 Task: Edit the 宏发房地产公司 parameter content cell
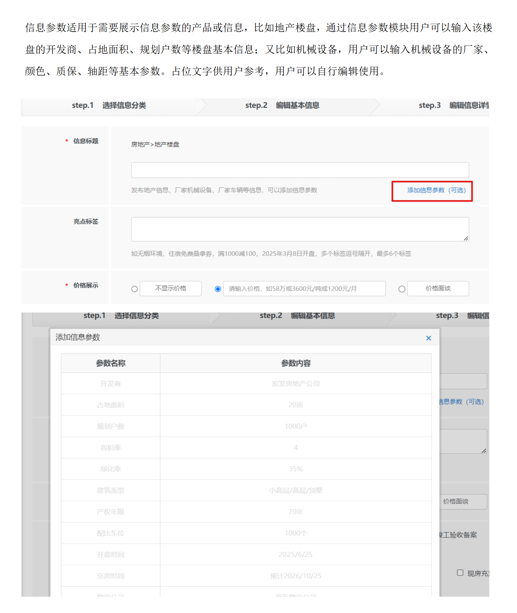click(x=295, y=384)
